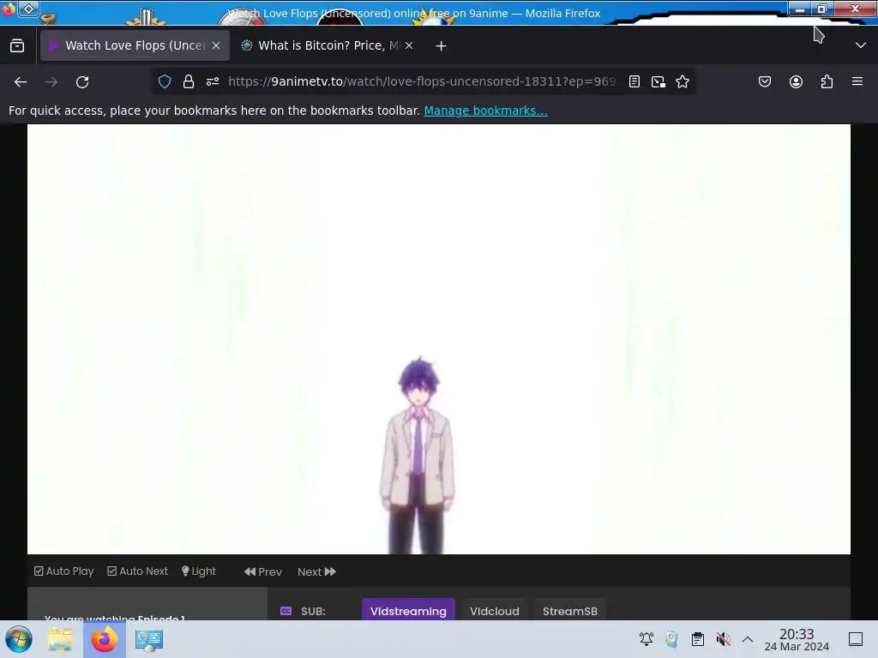Close the What is Bitcoin tab
878x658 pixels.
409,45
